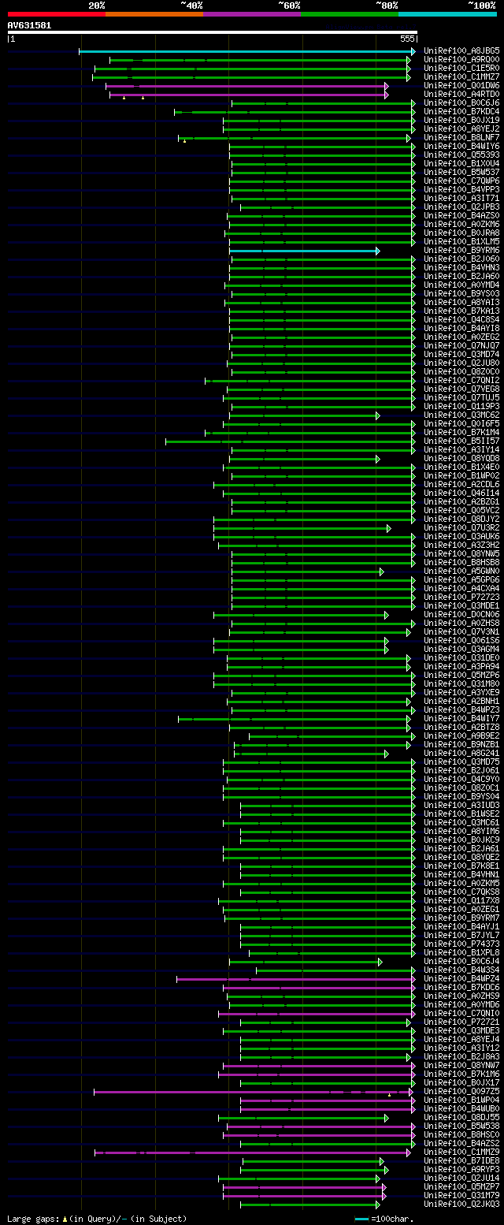Select the UniRef100_A0ZKM6 label
Screen dimensions: 504x1225
click(x=461, y=225)
